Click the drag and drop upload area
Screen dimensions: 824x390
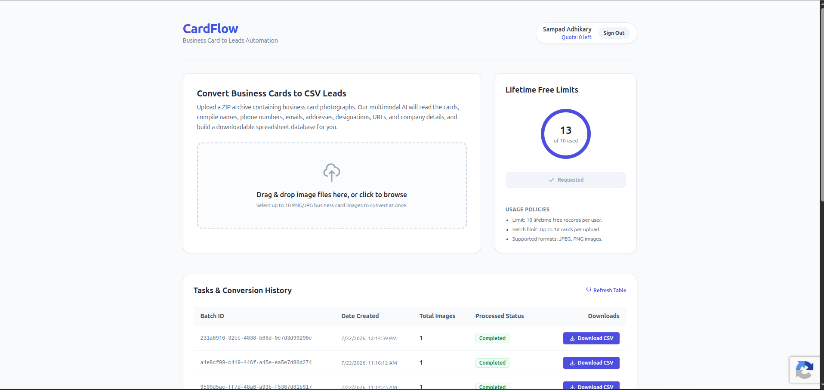(332, 186)
